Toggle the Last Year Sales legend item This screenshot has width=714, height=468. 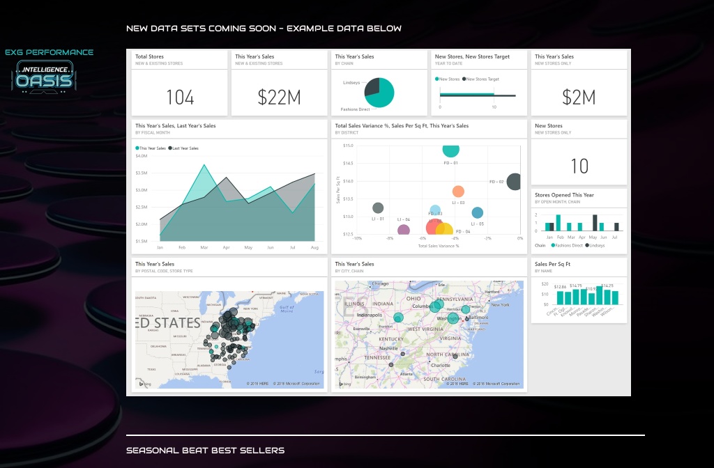tap(184, 148)
